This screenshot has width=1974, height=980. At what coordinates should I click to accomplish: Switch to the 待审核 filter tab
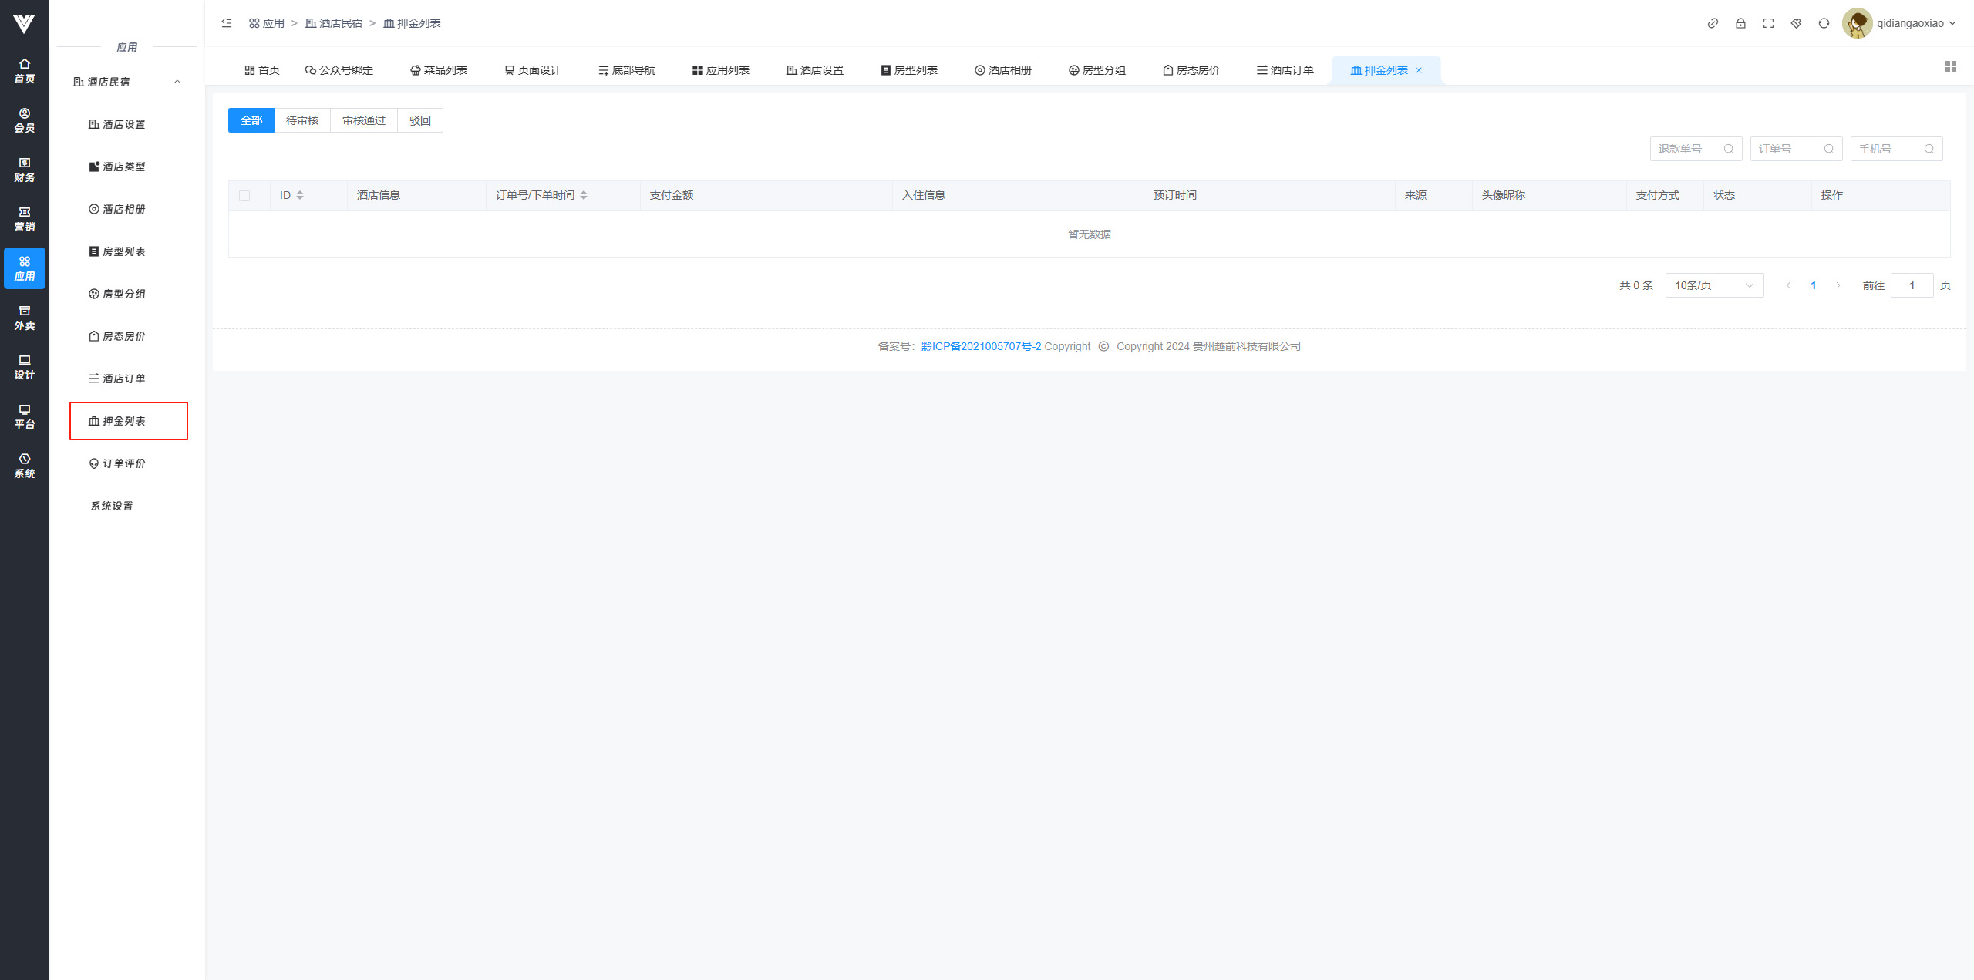[302, 120]
